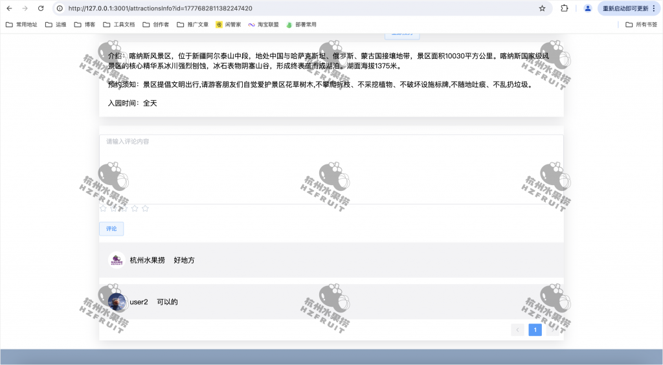The width and height of the screenshot is (663, 365).
Task: Open the 闲管家 bookmark
Action: [x=229, y=25]
